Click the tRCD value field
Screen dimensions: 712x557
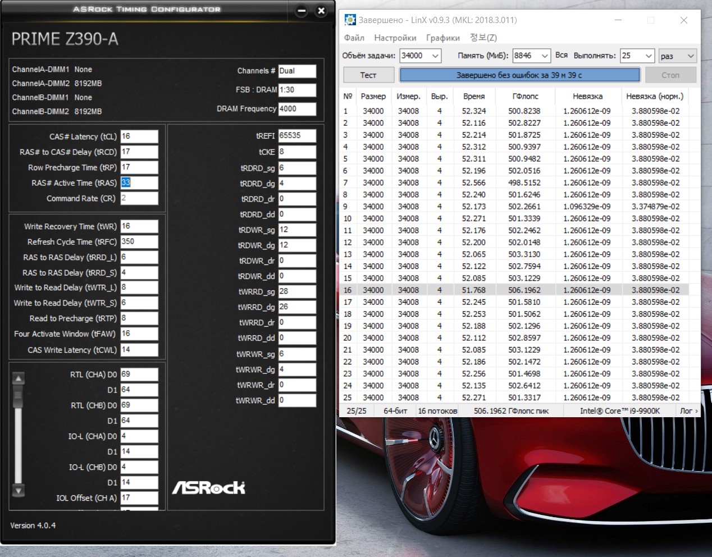pyautogui.click(x=139, y=152)
